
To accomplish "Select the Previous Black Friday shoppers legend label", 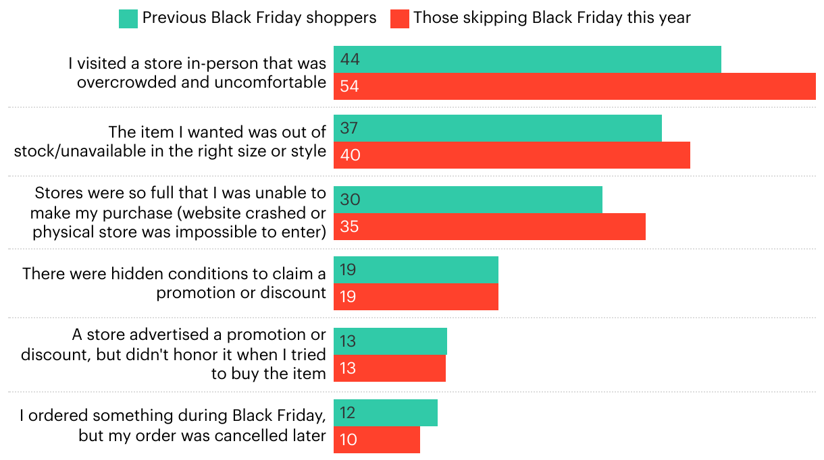I will (x=259, y=18).
